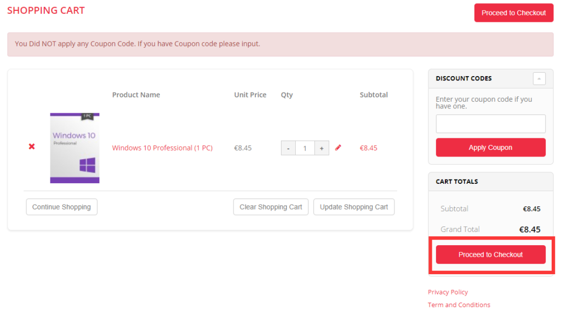
Task: Open the Windows 10 Professional box image
Action: (x=75, y=148)
